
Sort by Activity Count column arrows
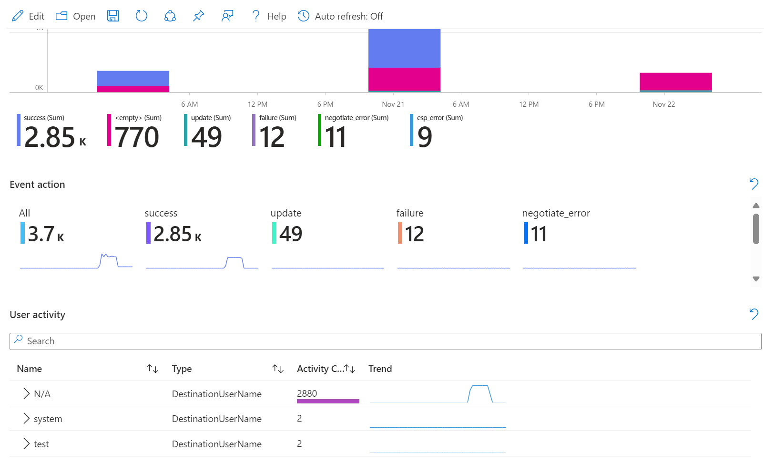pyautogui.click(x=350, y=369)
